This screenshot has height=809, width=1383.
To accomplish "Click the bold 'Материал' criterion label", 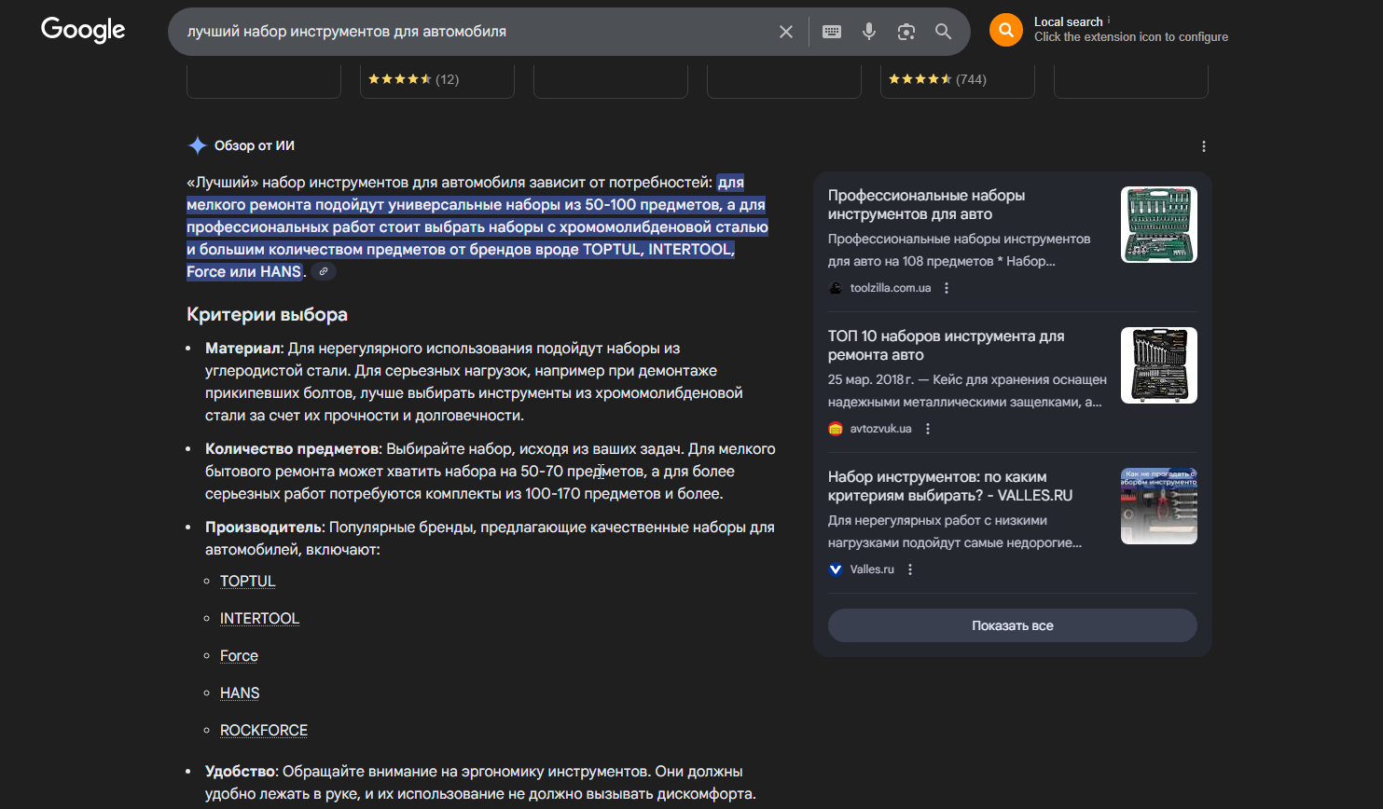I will point(242,349).
